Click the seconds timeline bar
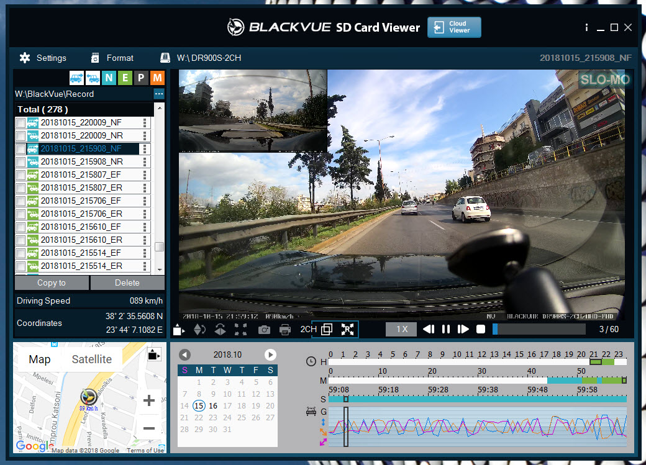This screenshot has height=465, width=646. (x=478, y=399)
